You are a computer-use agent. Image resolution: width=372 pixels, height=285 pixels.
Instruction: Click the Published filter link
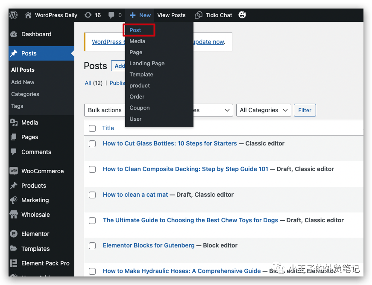[x=117, y=83]
